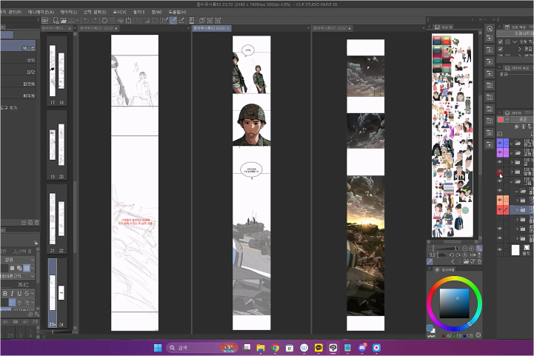534x356 pixels.
Task: Click the Fill bucket icon in toolbar
Action: click(121, 21)
